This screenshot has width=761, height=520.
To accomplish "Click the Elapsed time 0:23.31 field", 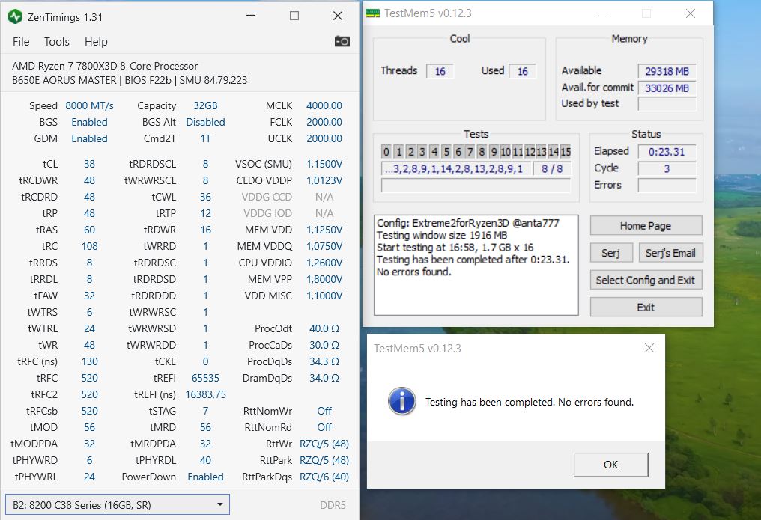I will tap(667, 152).
